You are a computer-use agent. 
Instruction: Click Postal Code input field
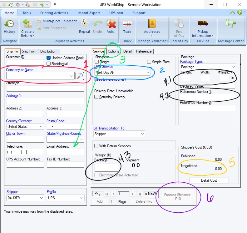coord(65,127)
